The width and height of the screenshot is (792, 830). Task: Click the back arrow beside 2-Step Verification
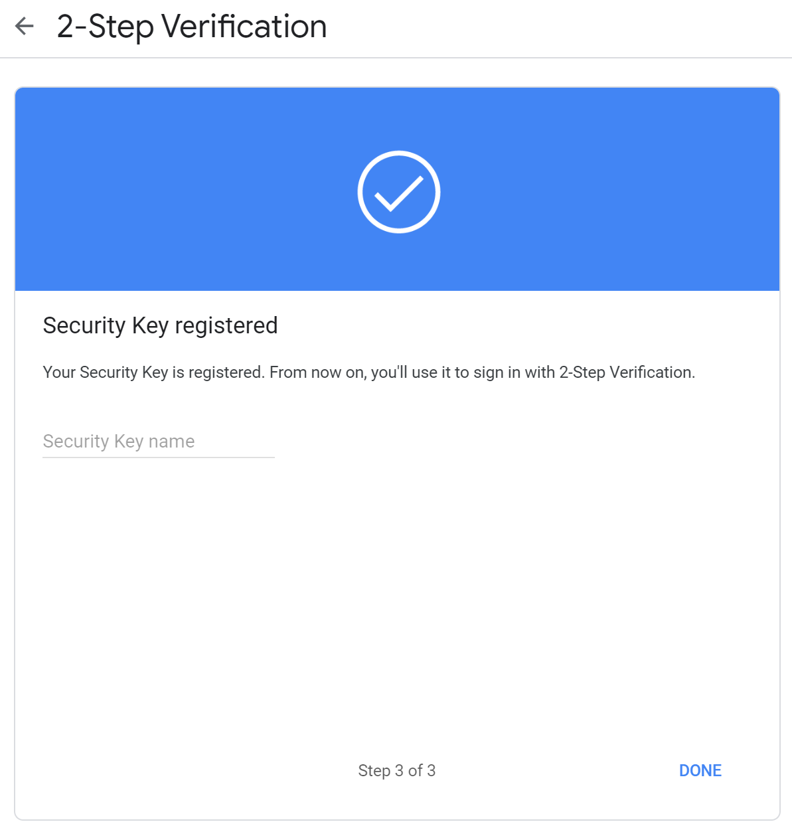pos(25,27)
